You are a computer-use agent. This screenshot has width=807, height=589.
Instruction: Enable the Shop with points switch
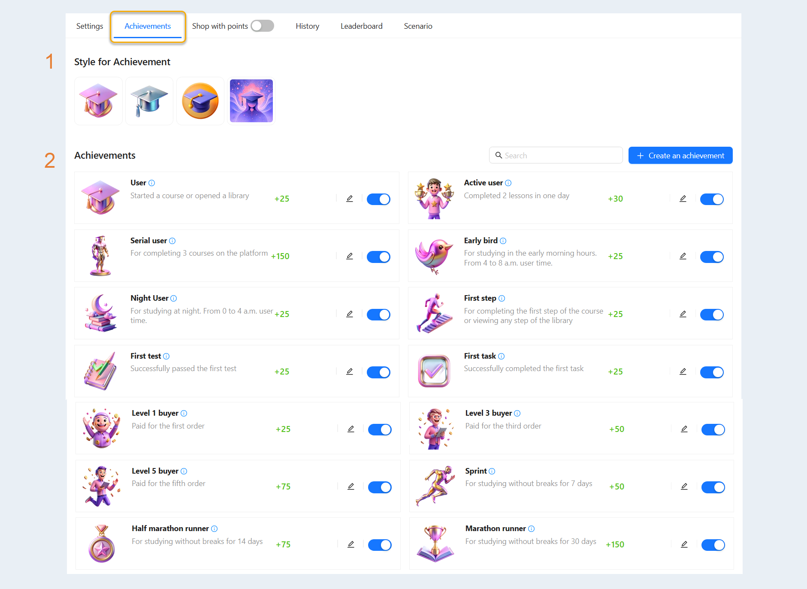tap(263, 26)
